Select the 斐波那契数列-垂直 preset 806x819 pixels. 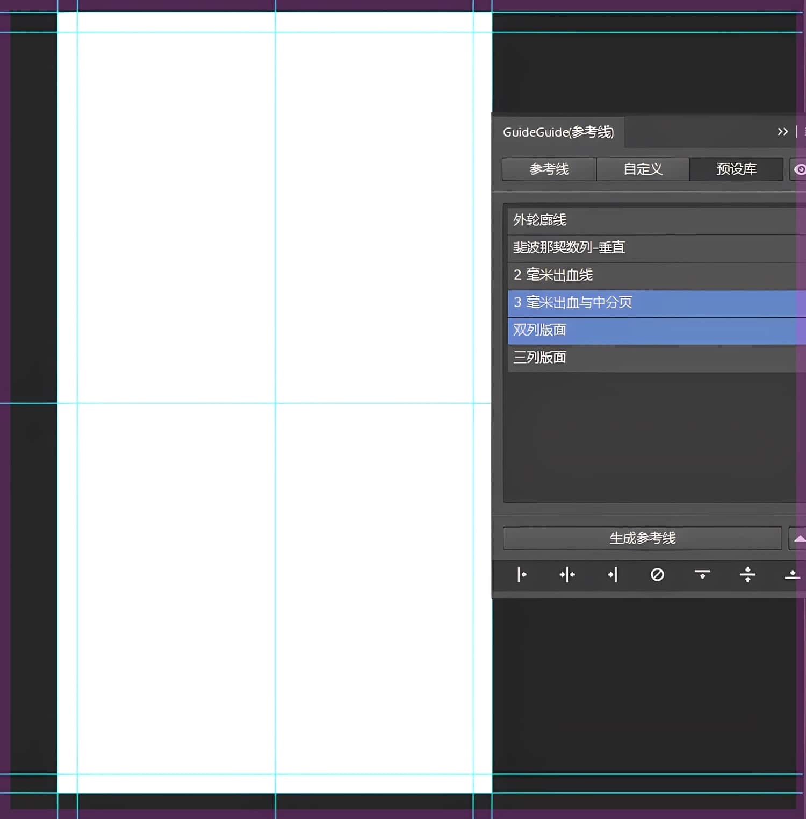tap(657, 248)
